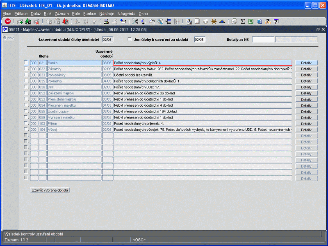Screen dimensions: 328x246
Task: Click the execute query icon
Action: pos(57,22)
